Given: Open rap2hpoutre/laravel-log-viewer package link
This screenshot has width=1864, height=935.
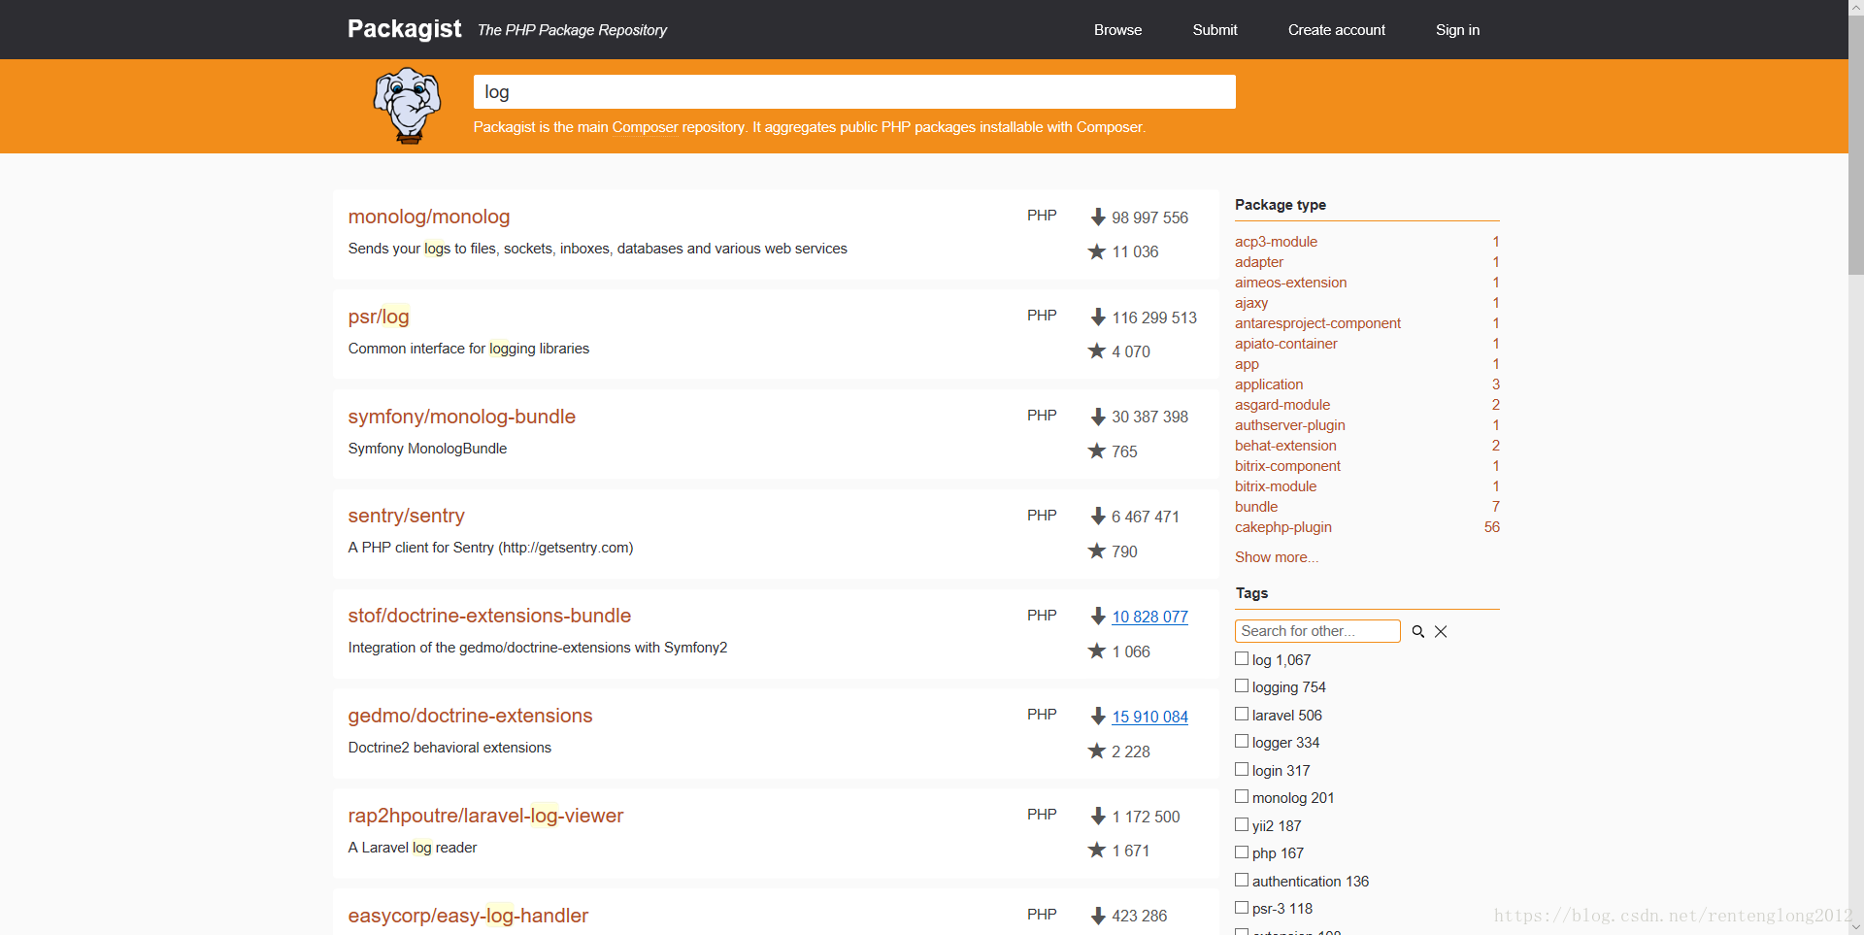Looking at the screenshot, I should pos(485,816).
